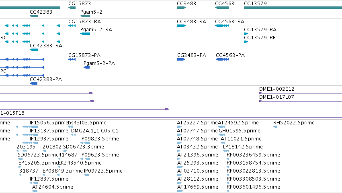Select protein CG4563-PA label
Screen dimensions: 342x193
click(x=230, y=55)
